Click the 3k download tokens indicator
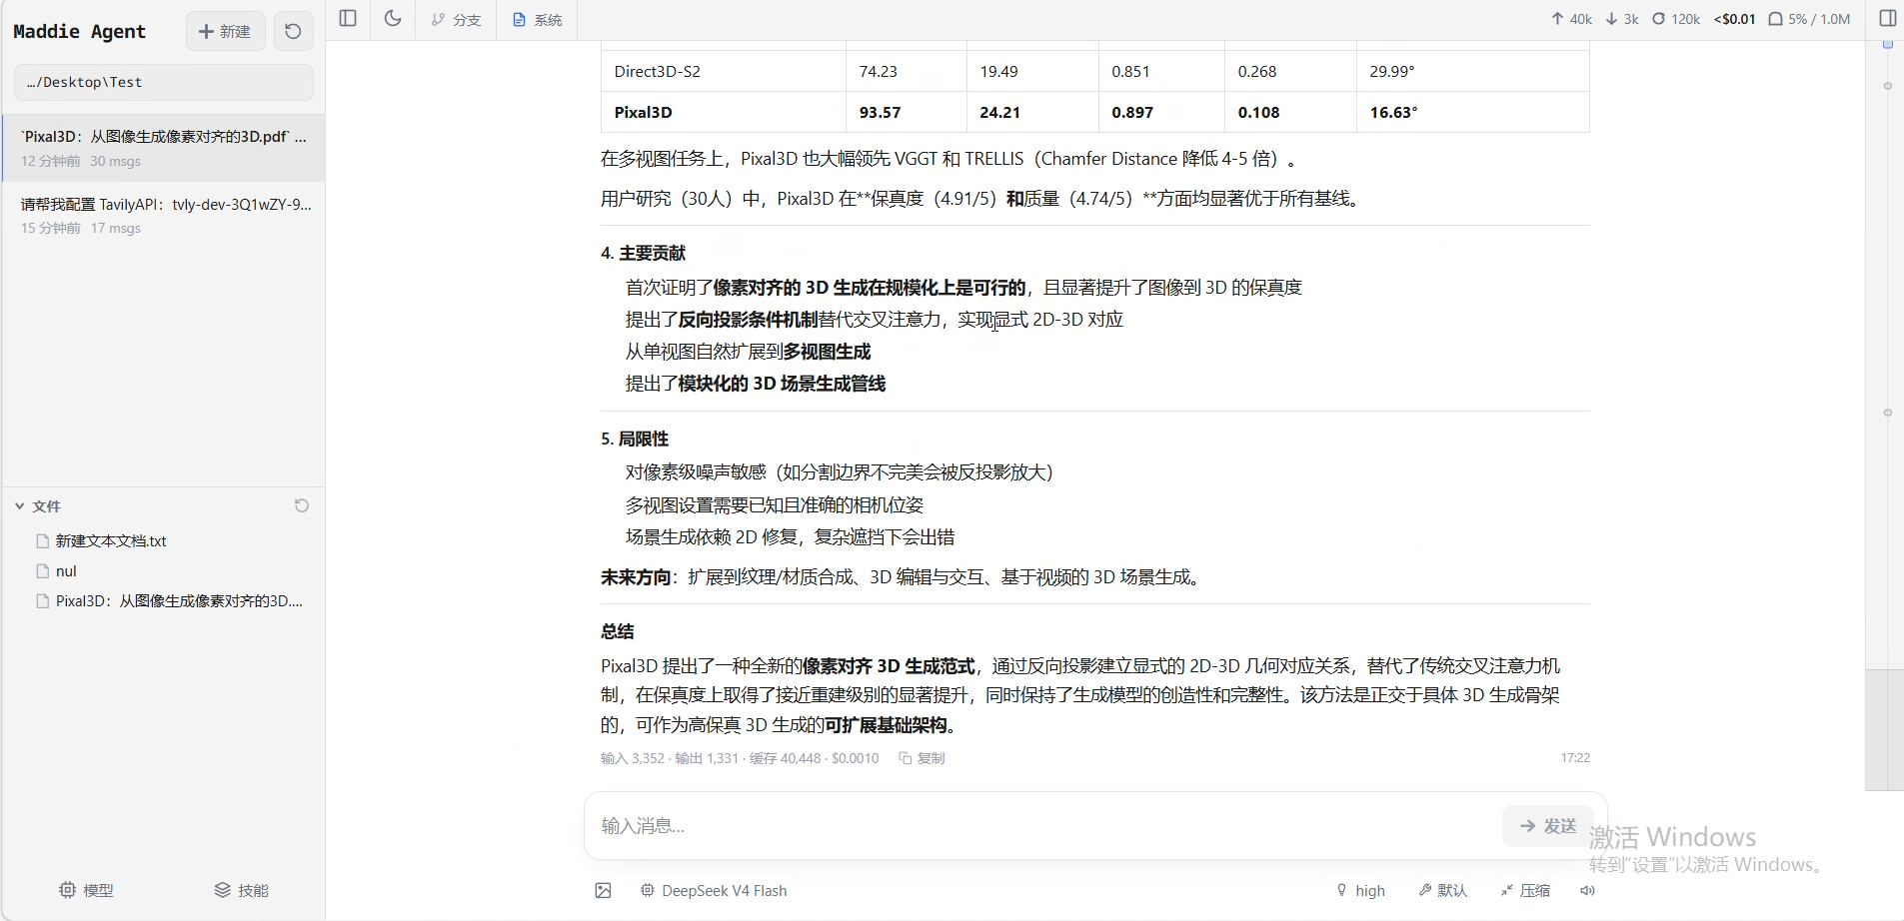The image size is (1904, 921). (1622, 19)
